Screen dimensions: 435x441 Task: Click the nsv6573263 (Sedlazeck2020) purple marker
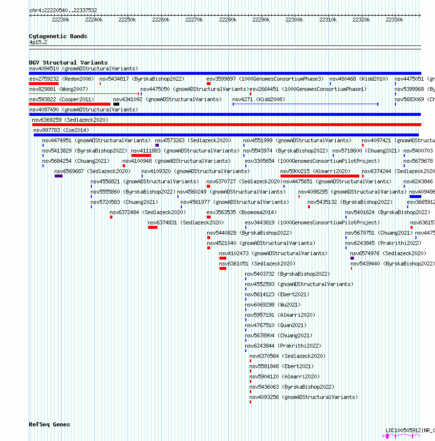tap(157, 145)
